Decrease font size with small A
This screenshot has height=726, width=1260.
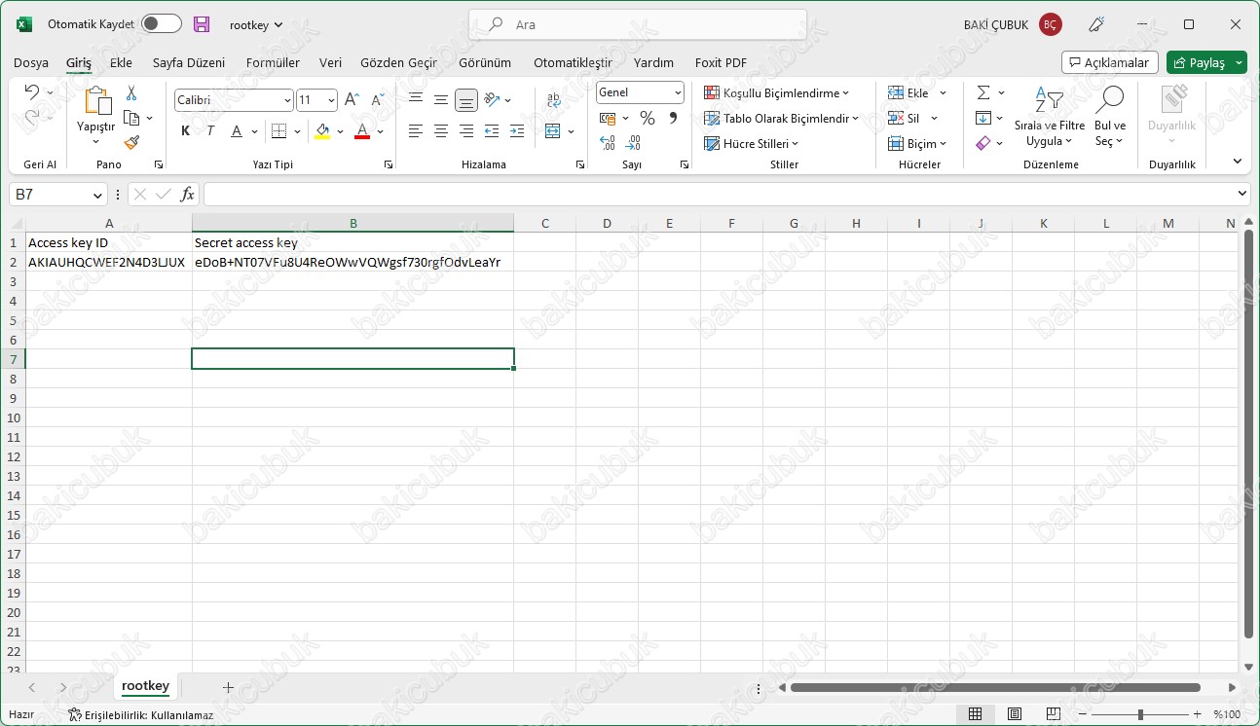(377, 99)
